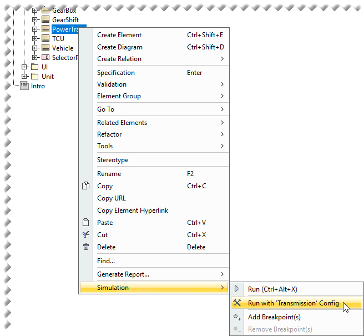
Task: Click the UI package folder icon
Action: point(35,67)
